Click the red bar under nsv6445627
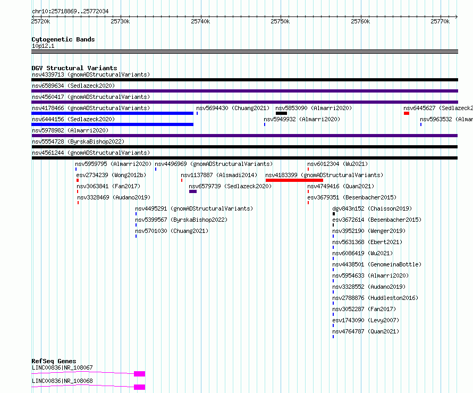 (407, 113)
